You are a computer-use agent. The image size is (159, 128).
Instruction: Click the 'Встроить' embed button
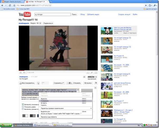pyautogui.click(x=88, y=83)
